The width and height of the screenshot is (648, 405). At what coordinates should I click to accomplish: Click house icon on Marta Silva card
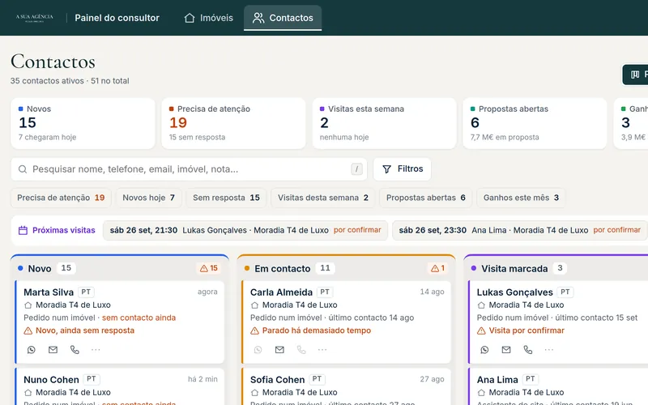tap(28, 305)
